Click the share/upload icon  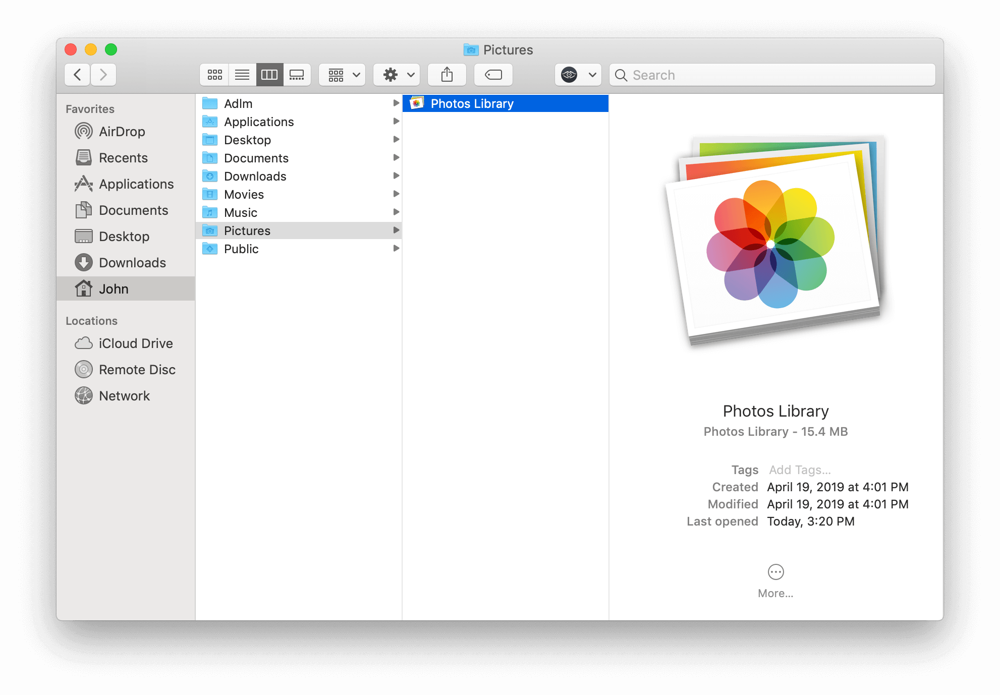(x=447, y=74)
